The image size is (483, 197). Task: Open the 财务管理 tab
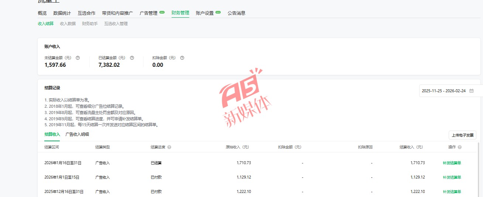click(180, 13)
